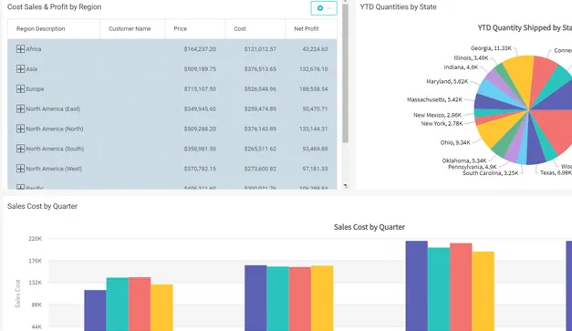
Task: Click Cost Sales & Profit by Region title
Action: 55,7
